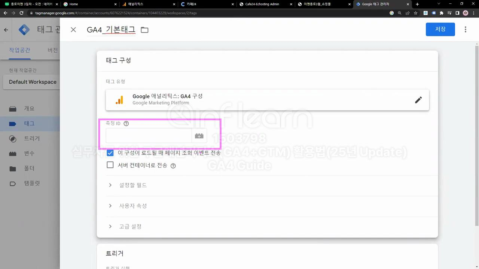This screenshot has height=269, width=479.
Task: Switch to the Cafe24-Echosting Admin tab
Action: point(265,4)
